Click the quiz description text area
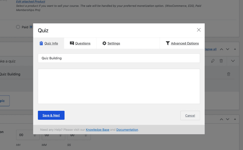The width and height of the screenshot is (243, 150). (x=119, y=86)
